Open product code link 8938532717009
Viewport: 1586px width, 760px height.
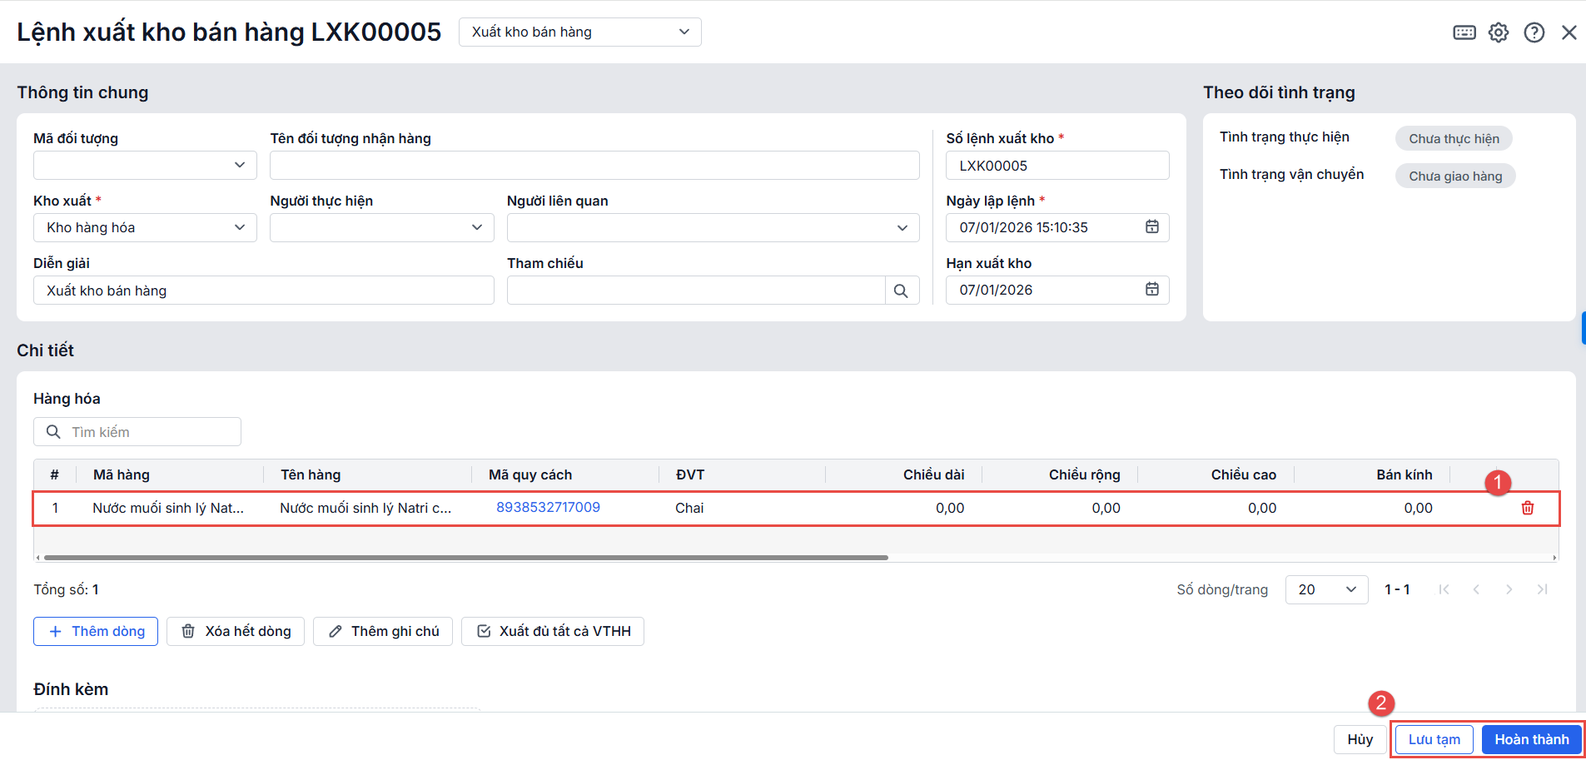point(548,507)
